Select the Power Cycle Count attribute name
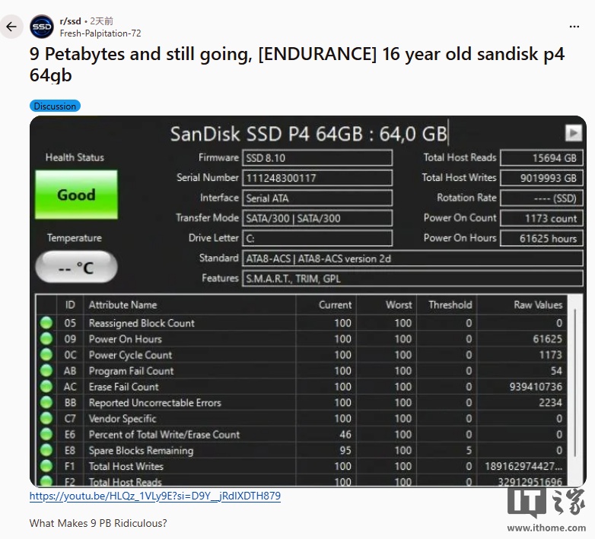 (x=130, y=355)
